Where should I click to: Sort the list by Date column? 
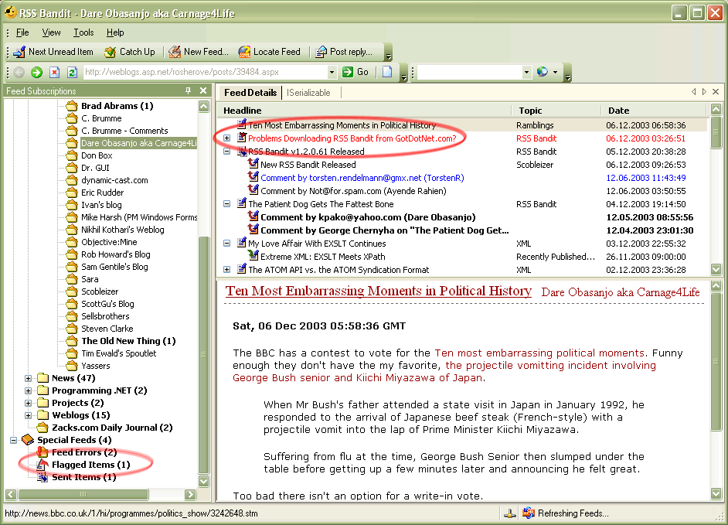click(653, 111)
